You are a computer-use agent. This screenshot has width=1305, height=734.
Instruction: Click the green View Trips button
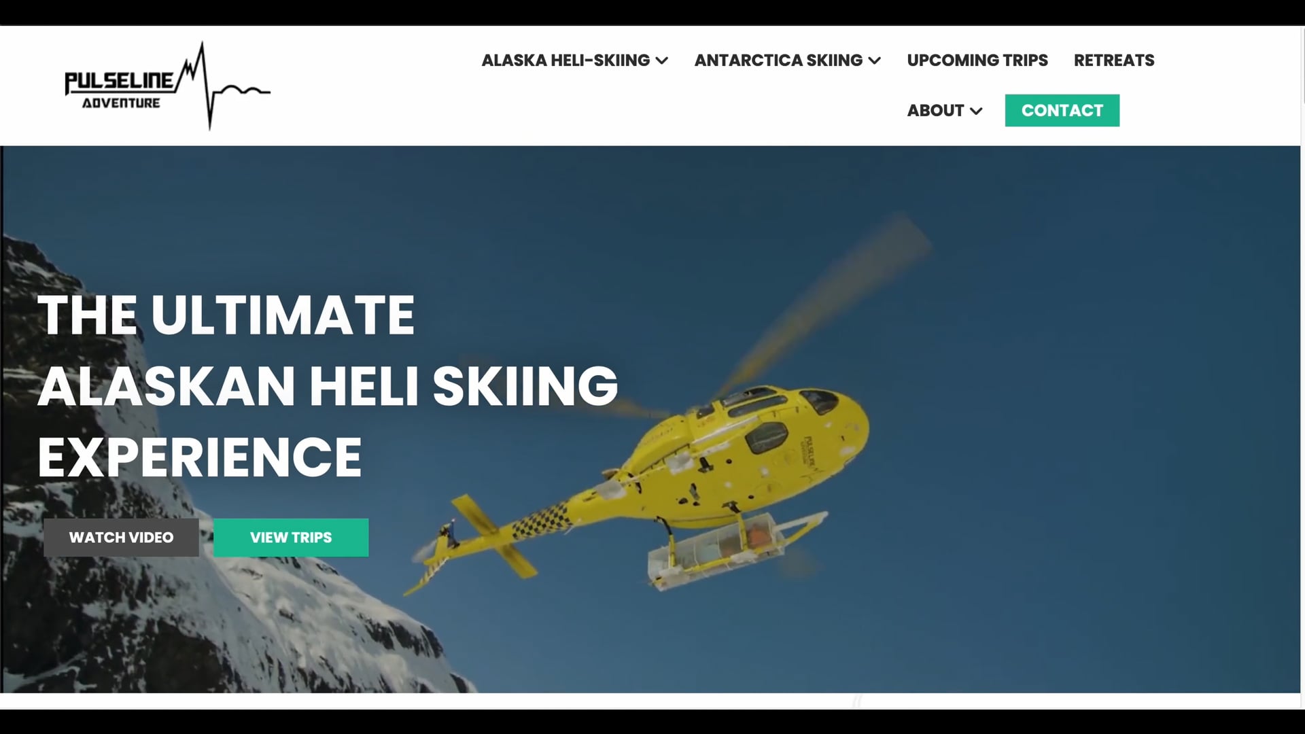coord(291,538)
